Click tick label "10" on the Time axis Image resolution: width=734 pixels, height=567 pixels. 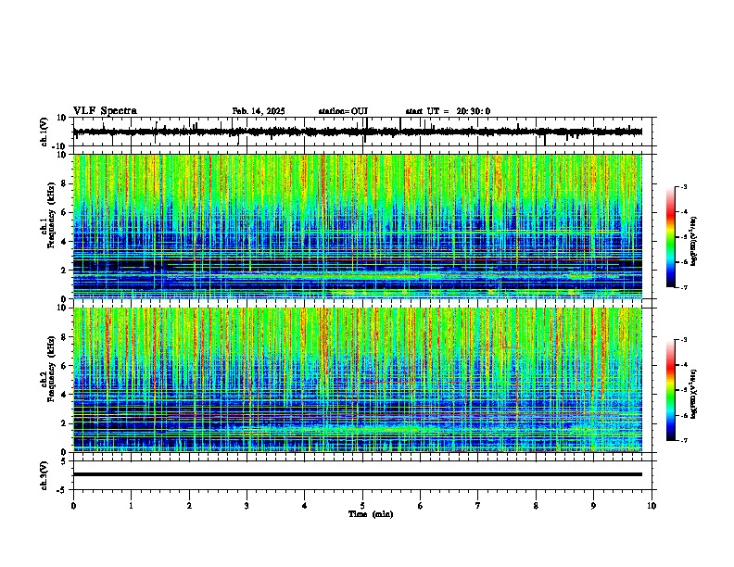click(x=652, y=506)
